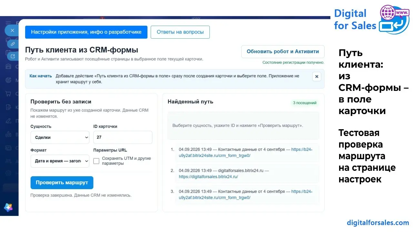This screenshot has height=232, width=413.
Task: Enable 'Сохранять UTM и другие параметры' checkbox
Action: [96, 161]
